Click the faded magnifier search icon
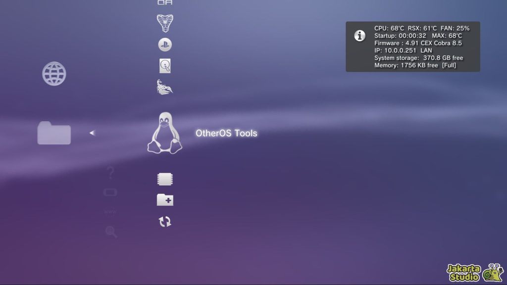The height and width of the screenshot is (285, 507). coord(110,231)
